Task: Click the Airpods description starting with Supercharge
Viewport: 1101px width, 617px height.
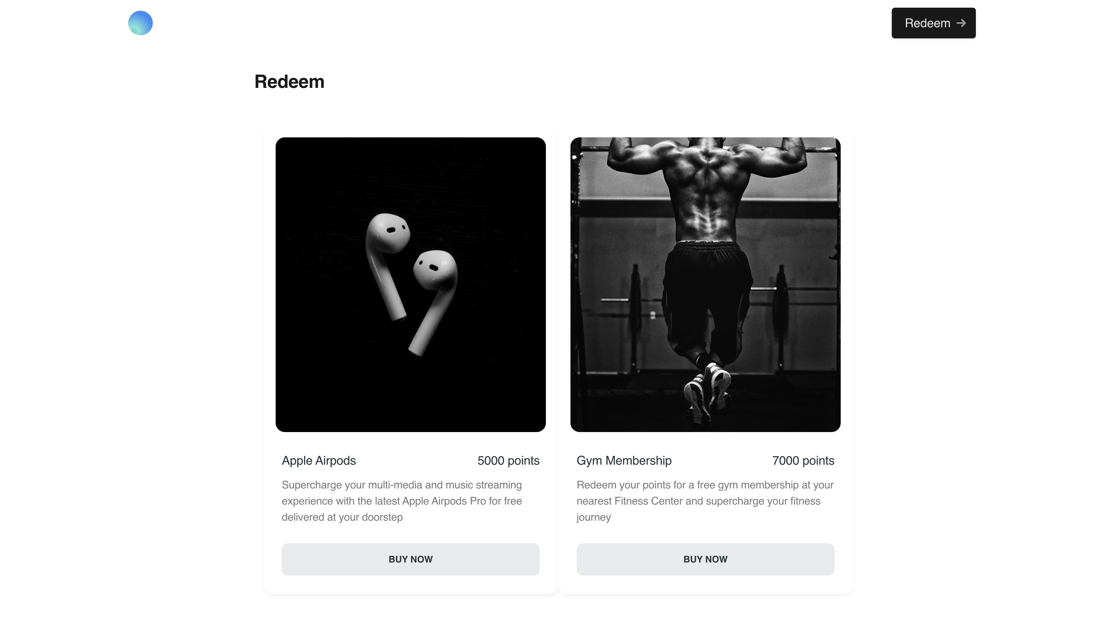Action: coord(402,501)
